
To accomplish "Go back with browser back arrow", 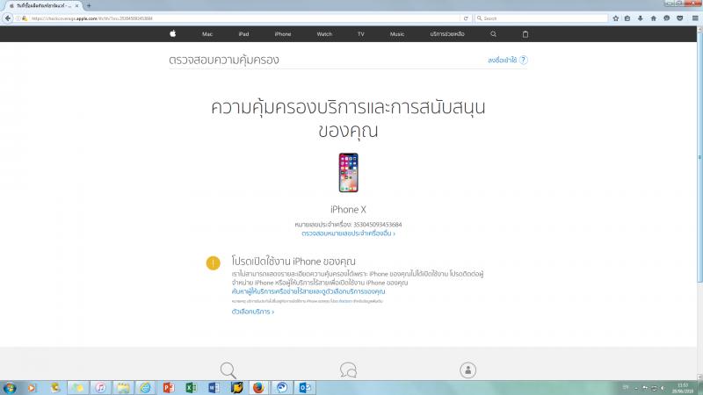I will [8, 18].
